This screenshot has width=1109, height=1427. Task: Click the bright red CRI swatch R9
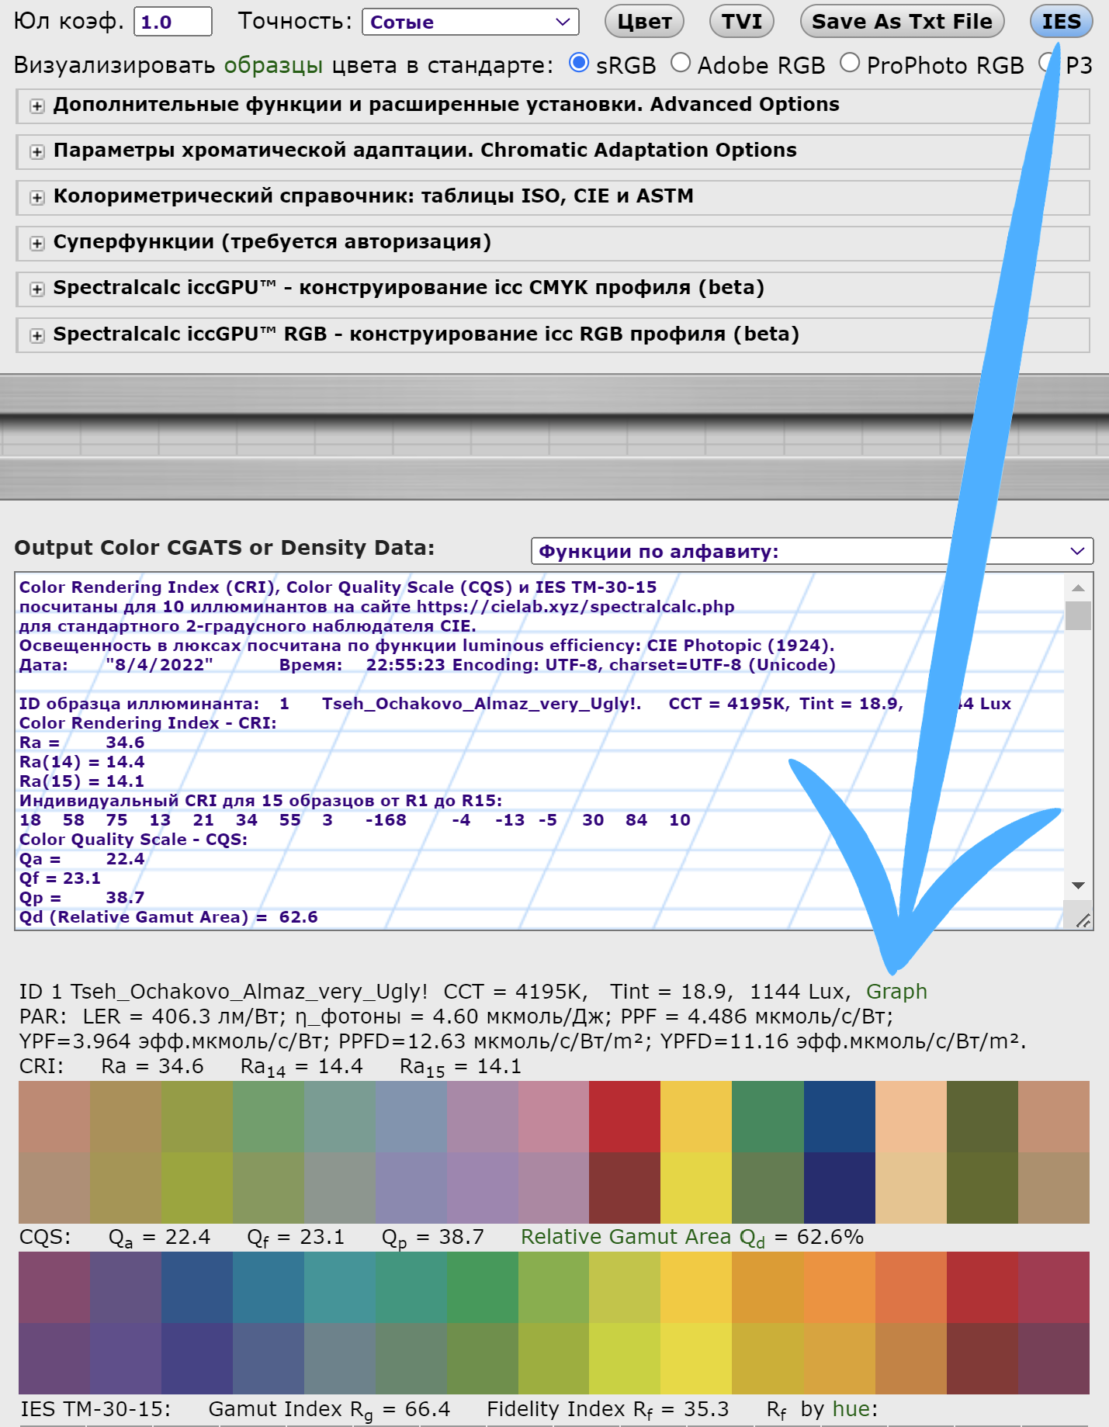tap(625, 1117)
